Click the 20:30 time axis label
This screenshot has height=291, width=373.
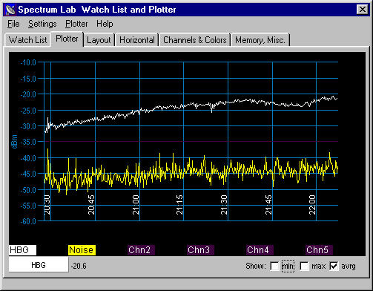(x=47, y=205)
